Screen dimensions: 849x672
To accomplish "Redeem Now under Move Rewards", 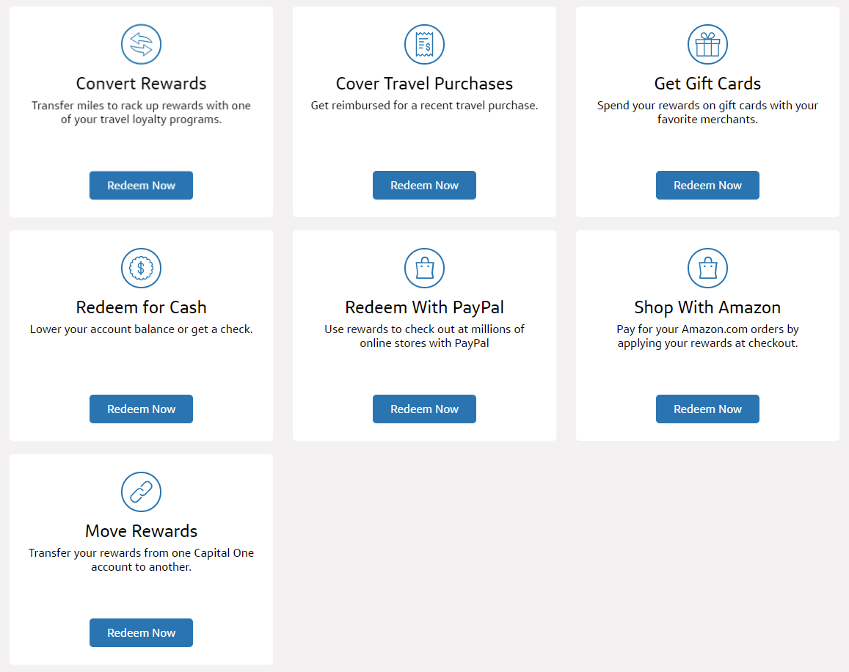I will (x=142, y=632).
